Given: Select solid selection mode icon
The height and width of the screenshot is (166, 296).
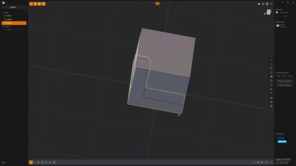Looking at the screenshot, I should (43, 4).
